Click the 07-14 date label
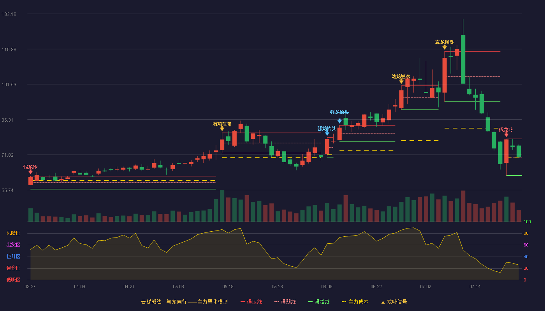This screenshot has height=311, width=545. tap(475, 287)
